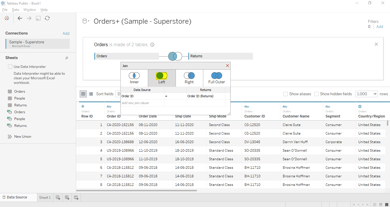390x207 pixels.
Task: Close the Join dialog
Action: pyautogui.click(x=228, y=66)
